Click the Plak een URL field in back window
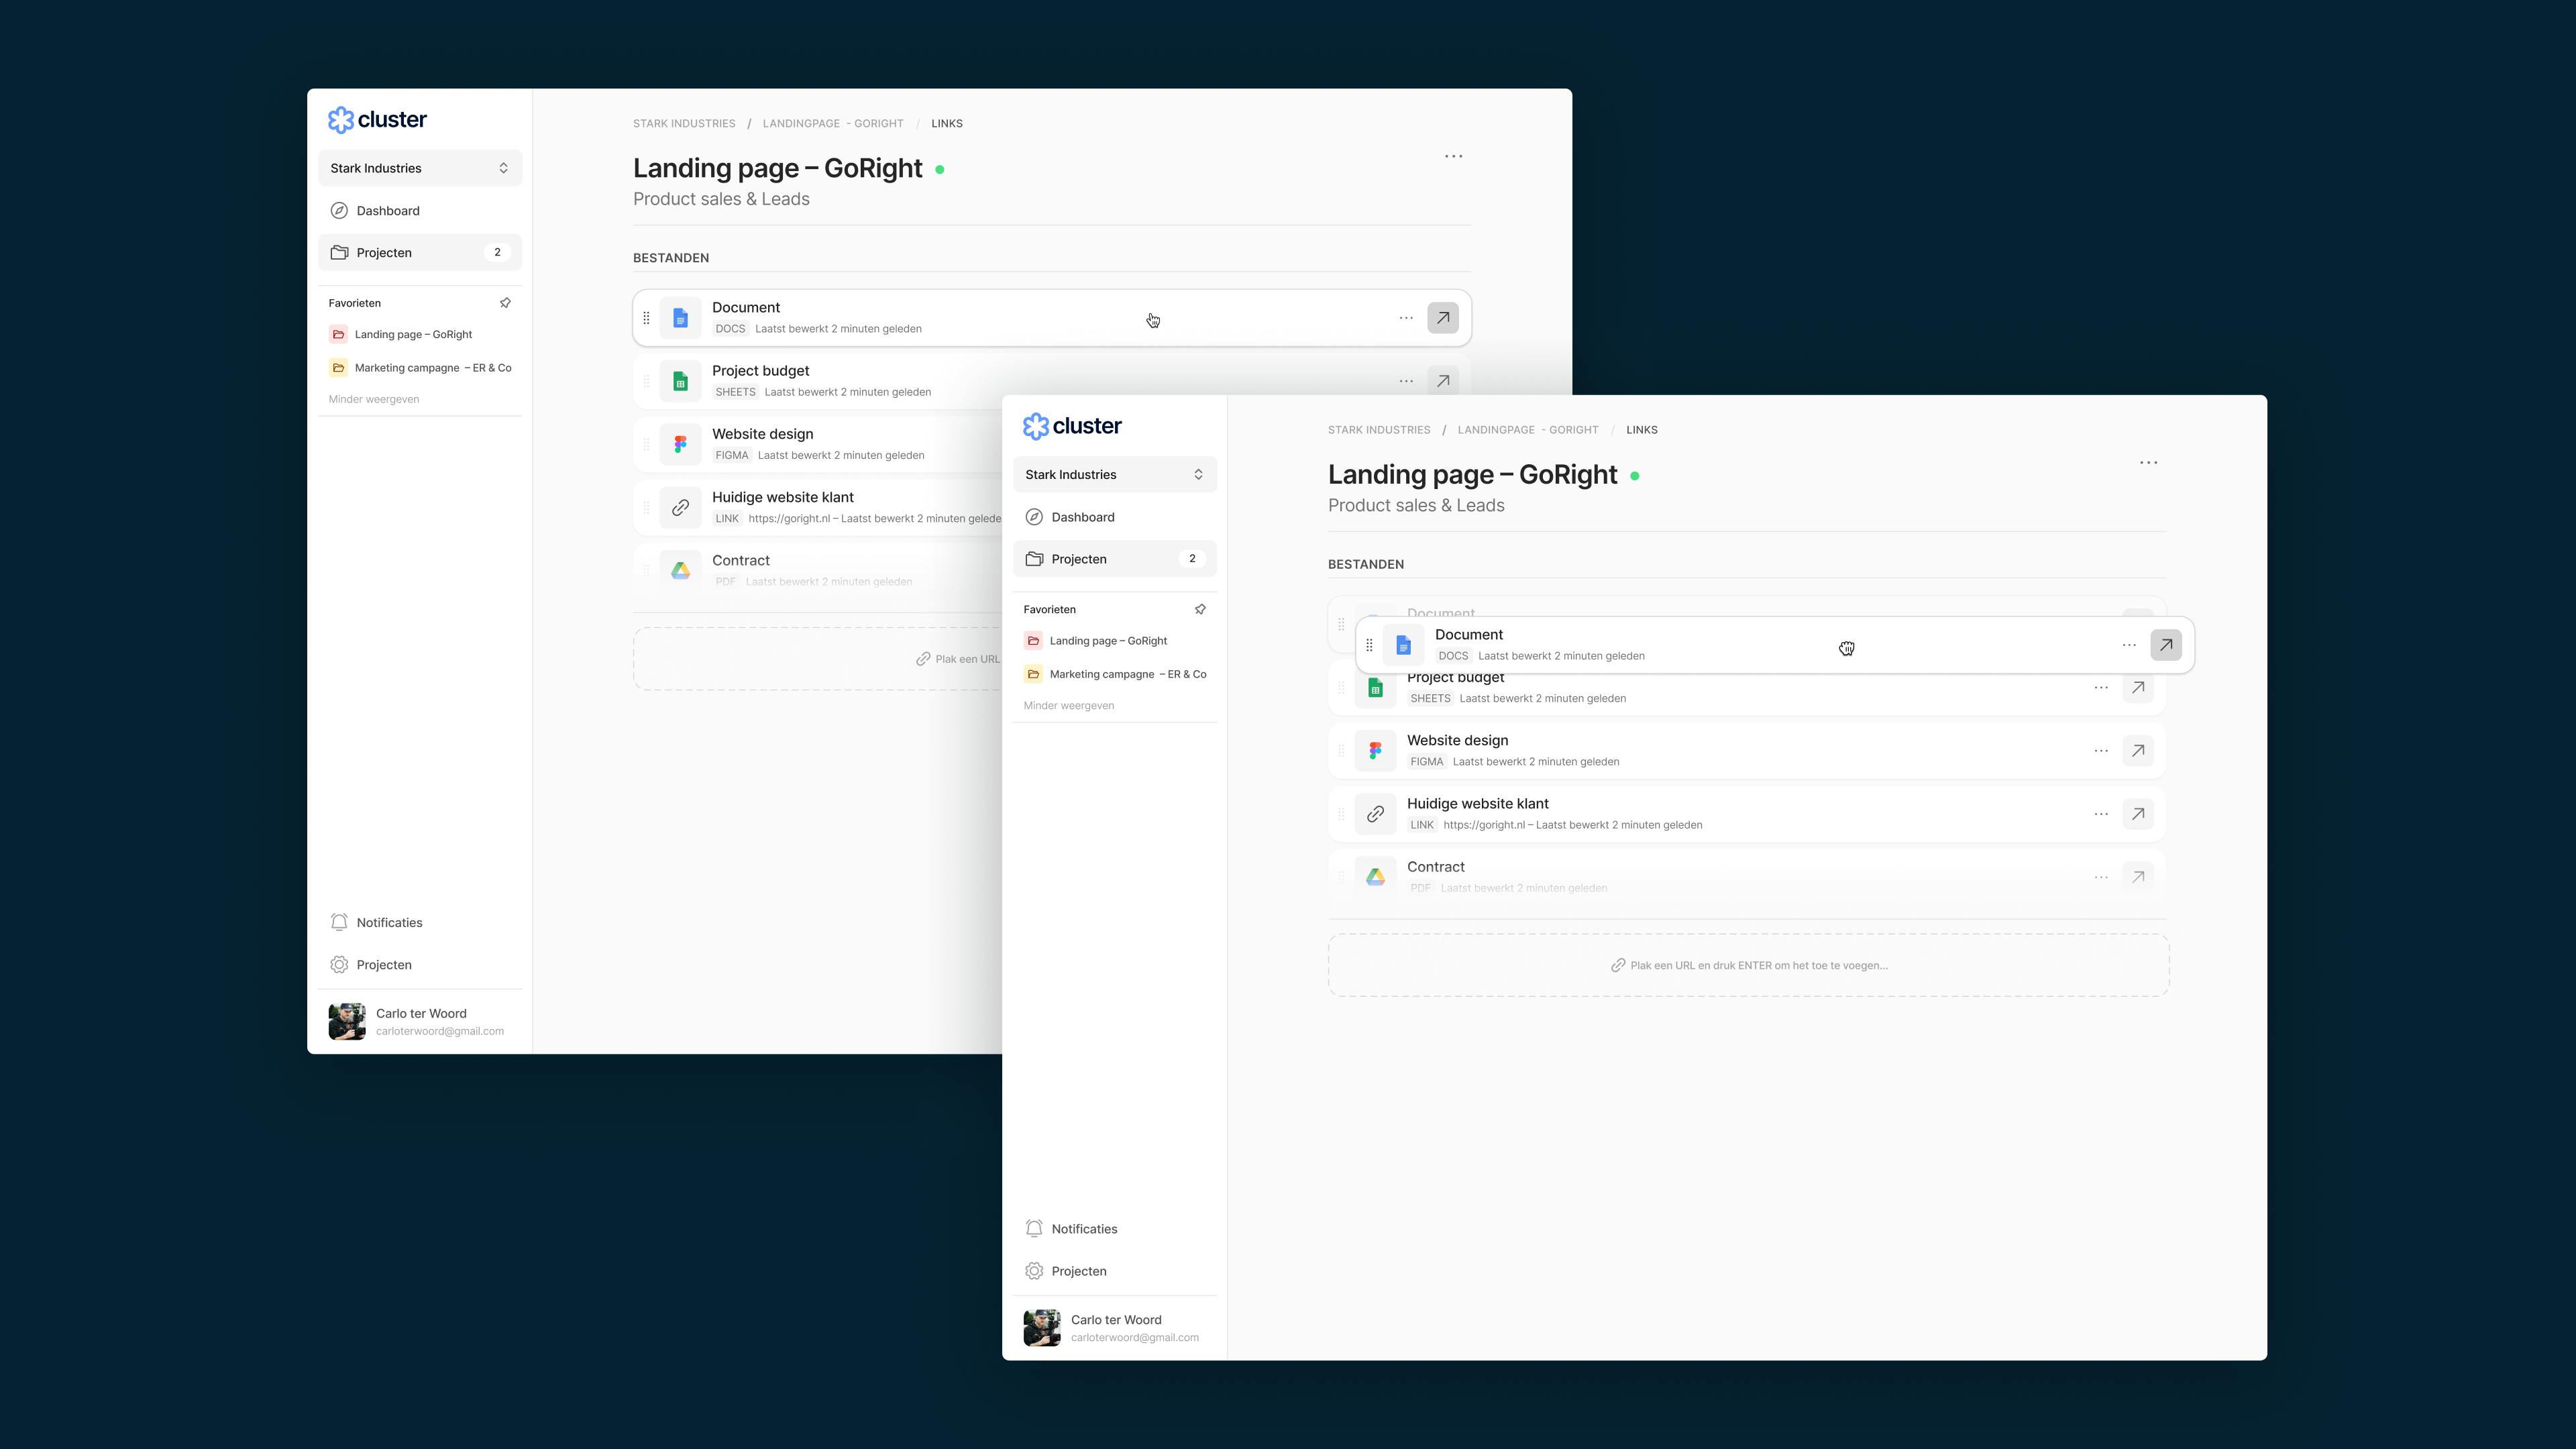Viewport: 2576px width, 1449px height. [x=818, y=659]
